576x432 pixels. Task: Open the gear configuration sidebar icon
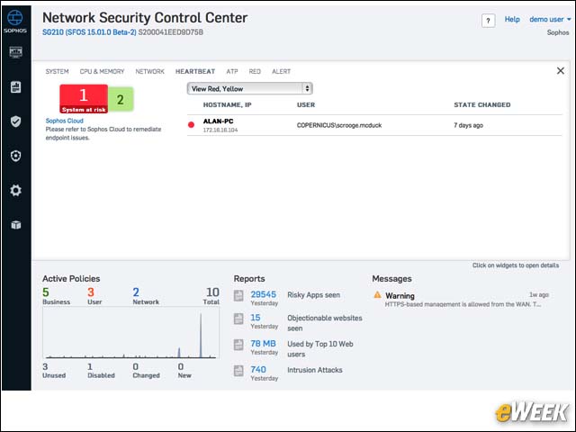[x=15, y=190]
